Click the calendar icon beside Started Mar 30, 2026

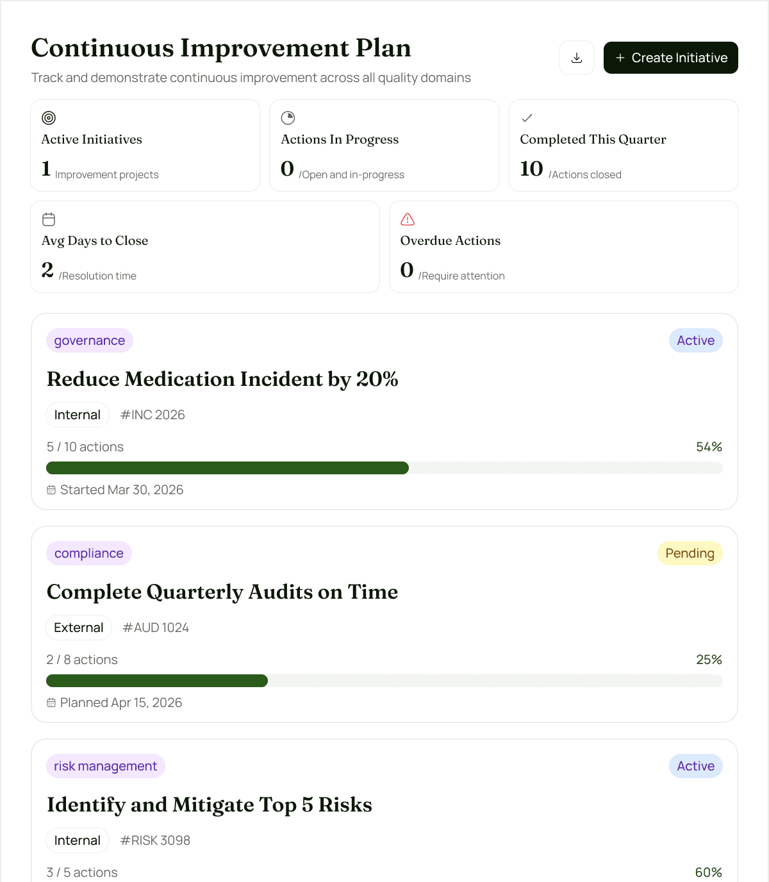click(x=51, y=490)
